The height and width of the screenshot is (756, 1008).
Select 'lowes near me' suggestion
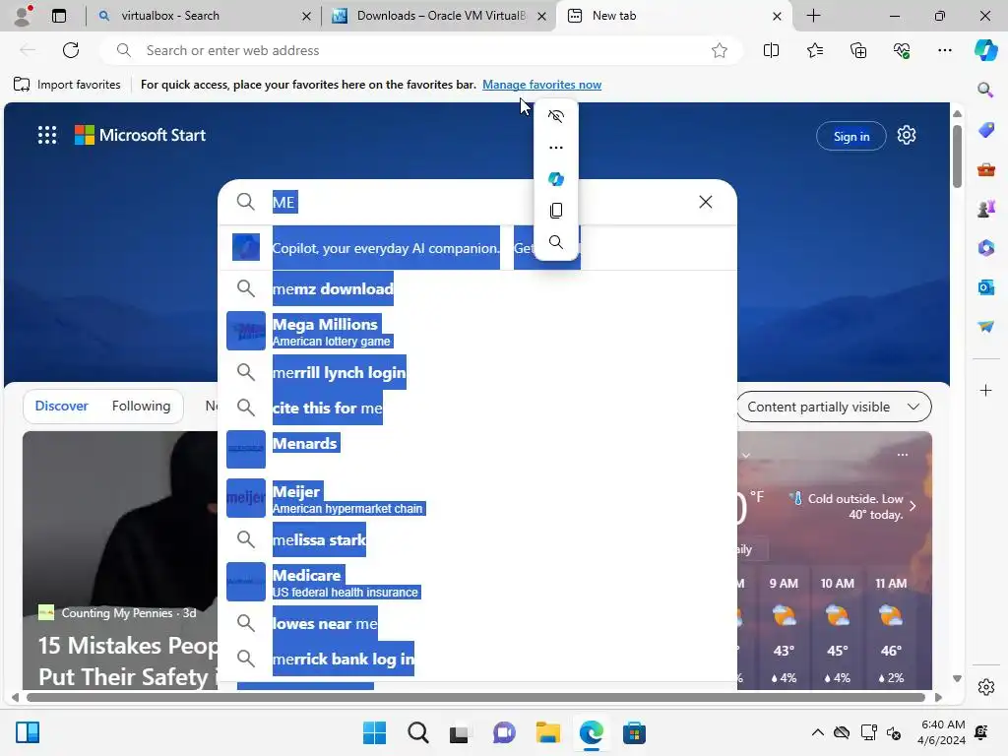pos(477,623)
